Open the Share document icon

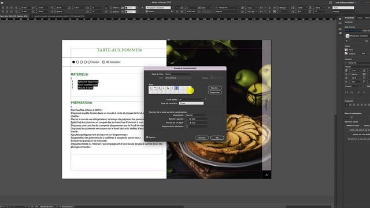pos(330,2)
